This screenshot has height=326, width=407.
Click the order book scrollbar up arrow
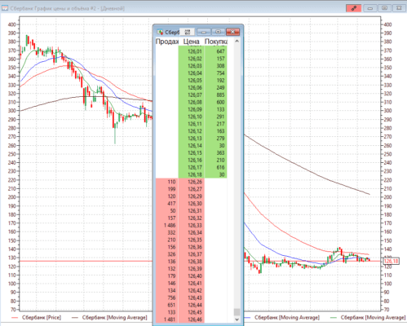pos(237,42)
